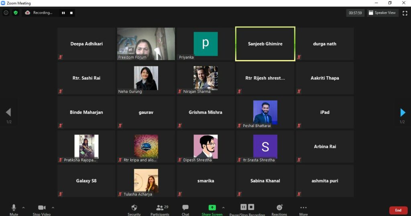Enter full screen mode
Image resolution: width=411 pixels, height=216 pixels.
(405, 13)
